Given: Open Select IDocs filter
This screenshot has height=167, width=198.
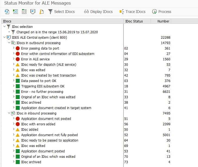Looking at the screenshot, I should [62, 12].
